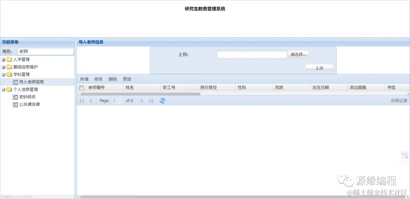This screenshot has width=410, height=199.
Task: Collapse the 个人信息管理 tree node
Action: point(3,90)
